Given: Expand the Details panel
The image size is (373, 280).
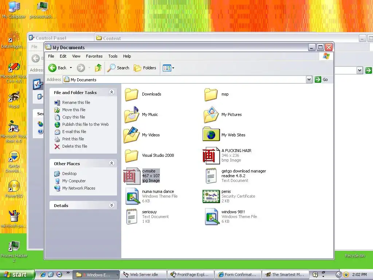Looking at the screenshot, I should click(x=111, y=205).
